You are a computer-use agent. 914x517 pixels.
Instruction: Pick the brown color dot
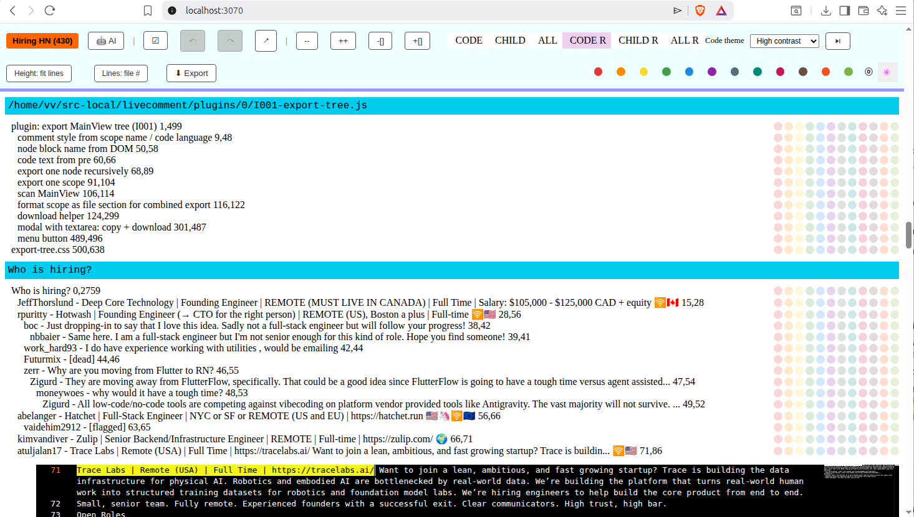803,72
